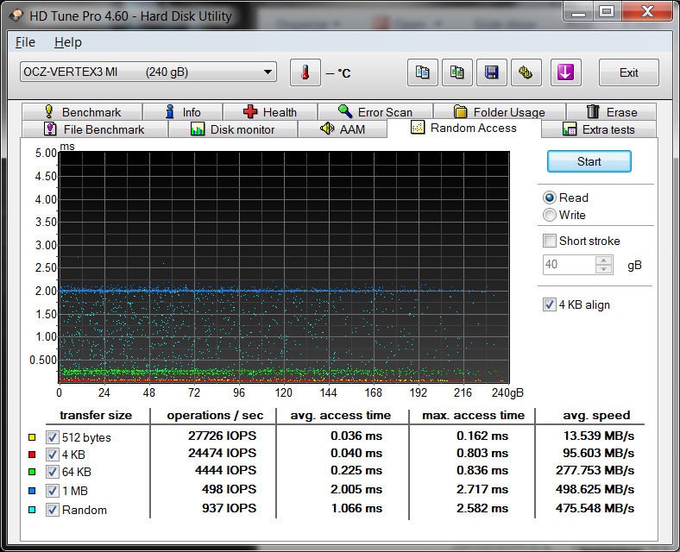This screenshot has height=552, width=680.
Task: Toggle the 4 KB align checkbox
Action: click(550, 304)
